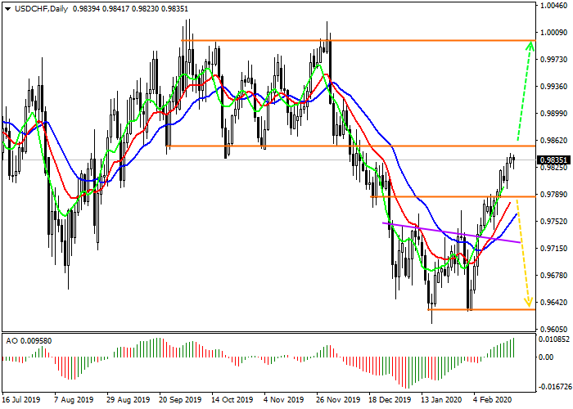Click the 16 Jul 2019 date label
The width and height of the screenshot is (573, 409).
tap(20, 401)
